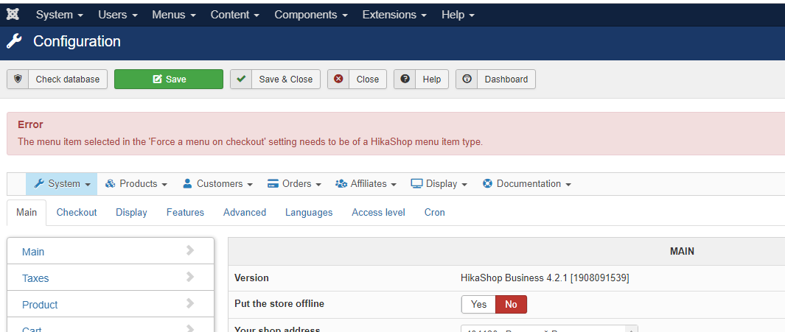Click the question mark Help icon
The width and height of the screenshot is (785, 332).
coord(405,79)
